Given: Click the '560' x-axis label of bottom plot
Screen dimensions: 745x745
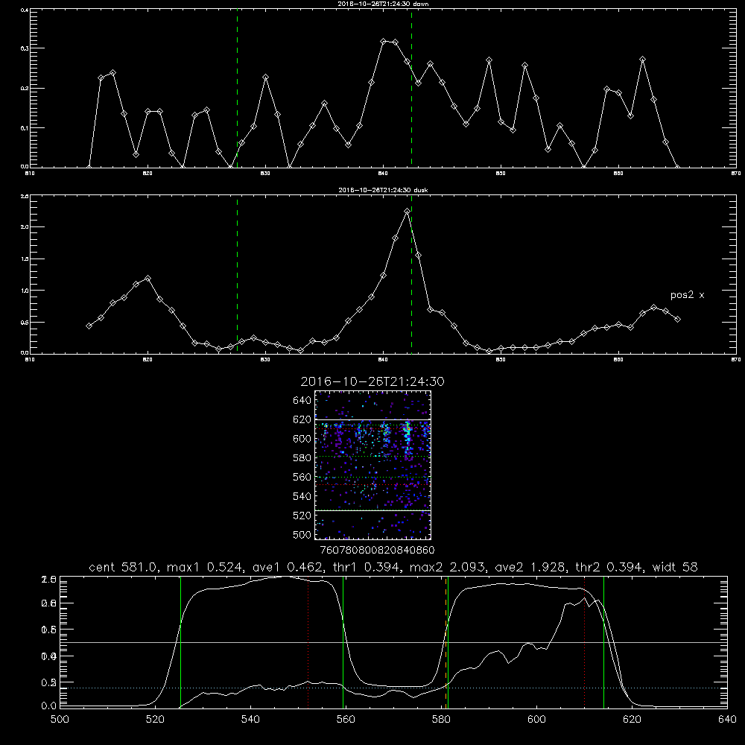Looking at the screenshot, I should tap(346, 720).
